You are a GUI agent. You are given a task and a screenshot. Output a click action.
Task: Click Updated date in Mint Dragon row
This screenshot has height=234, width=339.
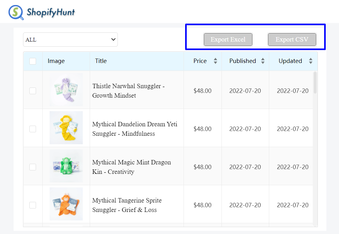click(x=293, y=167)
